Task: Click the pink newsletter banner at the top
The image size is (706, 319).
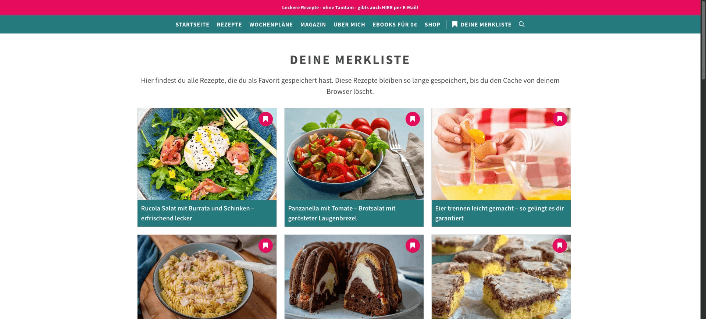Action: point(350,7)
